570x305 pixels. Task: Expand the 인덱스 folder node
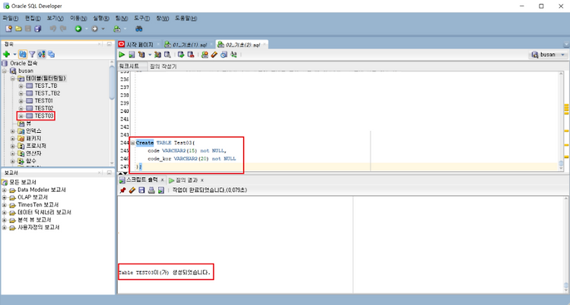(x=13, y=131)
